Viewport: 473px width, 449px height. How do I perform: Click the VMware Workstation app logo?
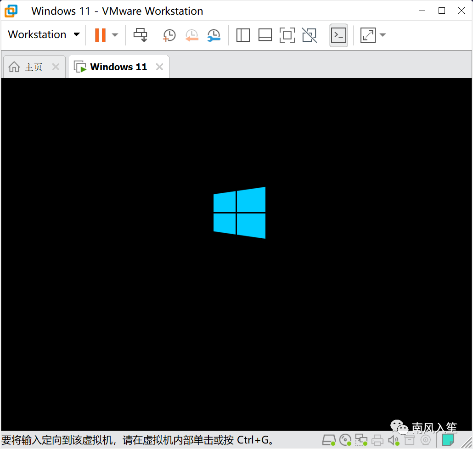click(11, 11)
